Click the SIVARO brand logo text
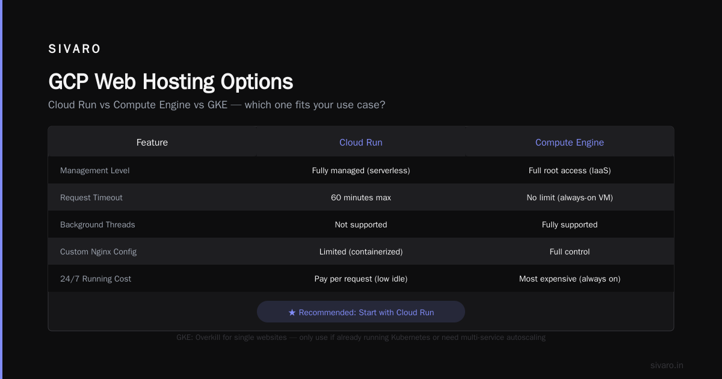The width and height of the screenshot is (722, 379). click(x=75, y=49)
